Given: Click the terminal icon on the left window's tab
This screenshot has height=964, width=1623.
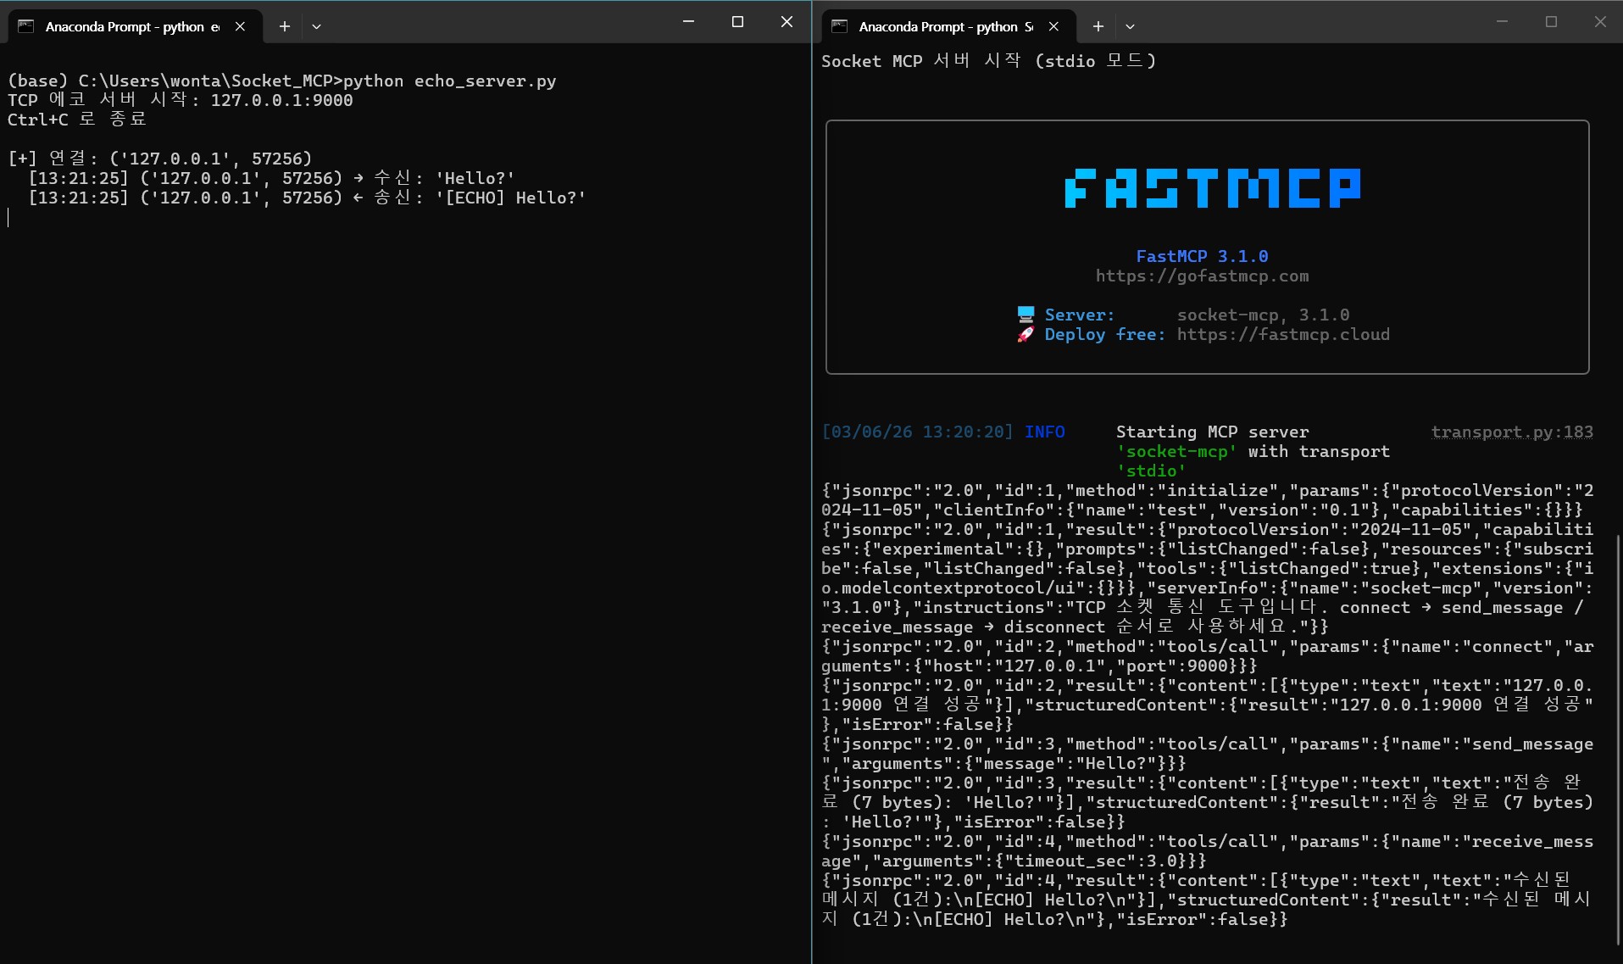Looking at the screenshot, I should click(x=26, y=26).
